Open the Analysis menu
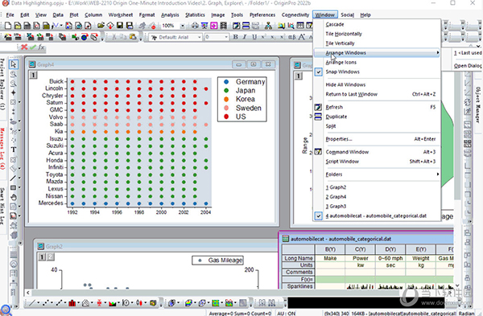This screenshot has height=316, width=483. click(x=170, y=14)
